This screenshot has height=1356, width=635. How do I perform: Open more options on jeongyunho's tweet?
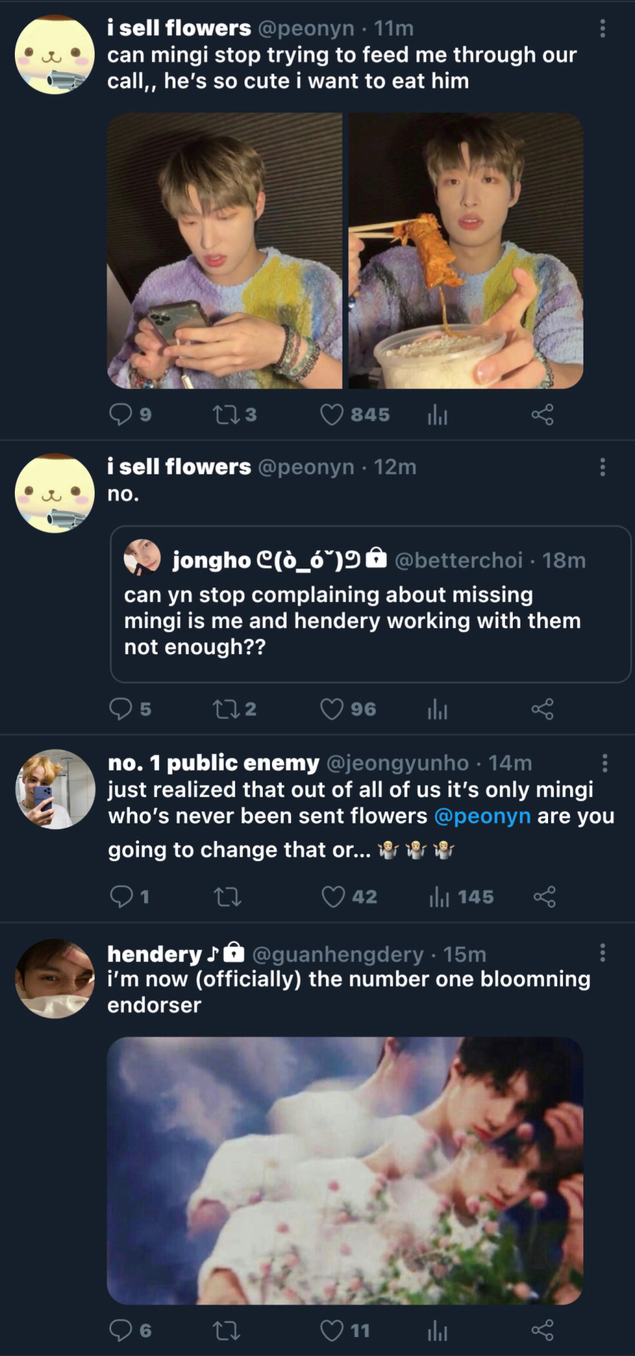click(x=605, y=763)
